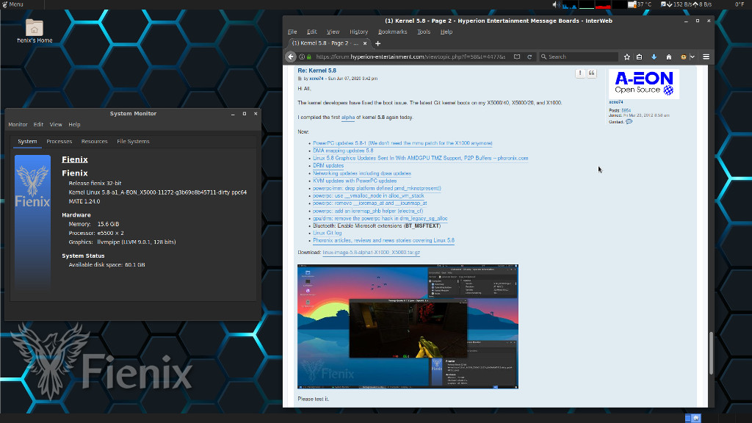The height and width of the screenshot is (423, 752).
Task: Select the System tab in System Monitor
Action: [27, 142]
